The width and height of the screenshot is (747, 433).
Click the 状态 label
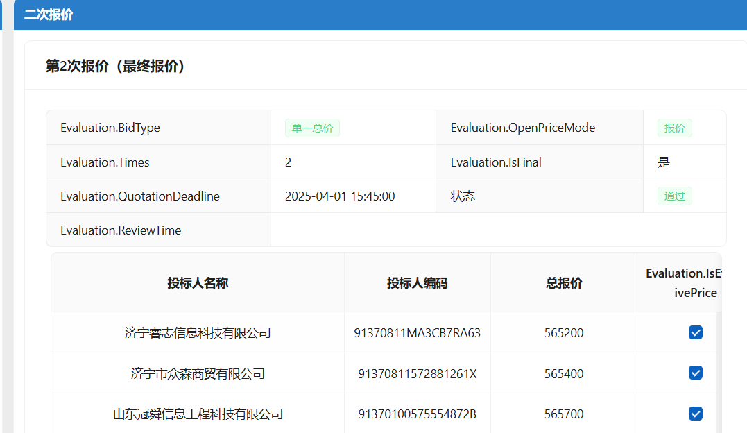463,196
